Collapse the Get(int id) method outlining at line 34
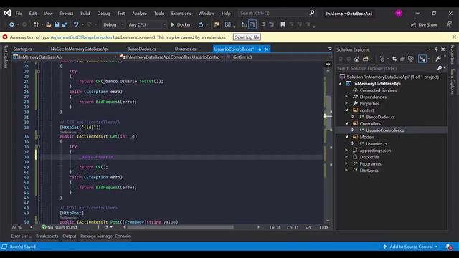The width and height of the screenshot is (459, 258). point(39,136)
